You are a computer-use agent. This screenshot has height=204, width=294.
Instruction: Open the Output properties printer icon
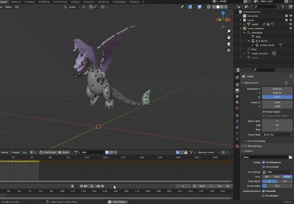[237, 91]
